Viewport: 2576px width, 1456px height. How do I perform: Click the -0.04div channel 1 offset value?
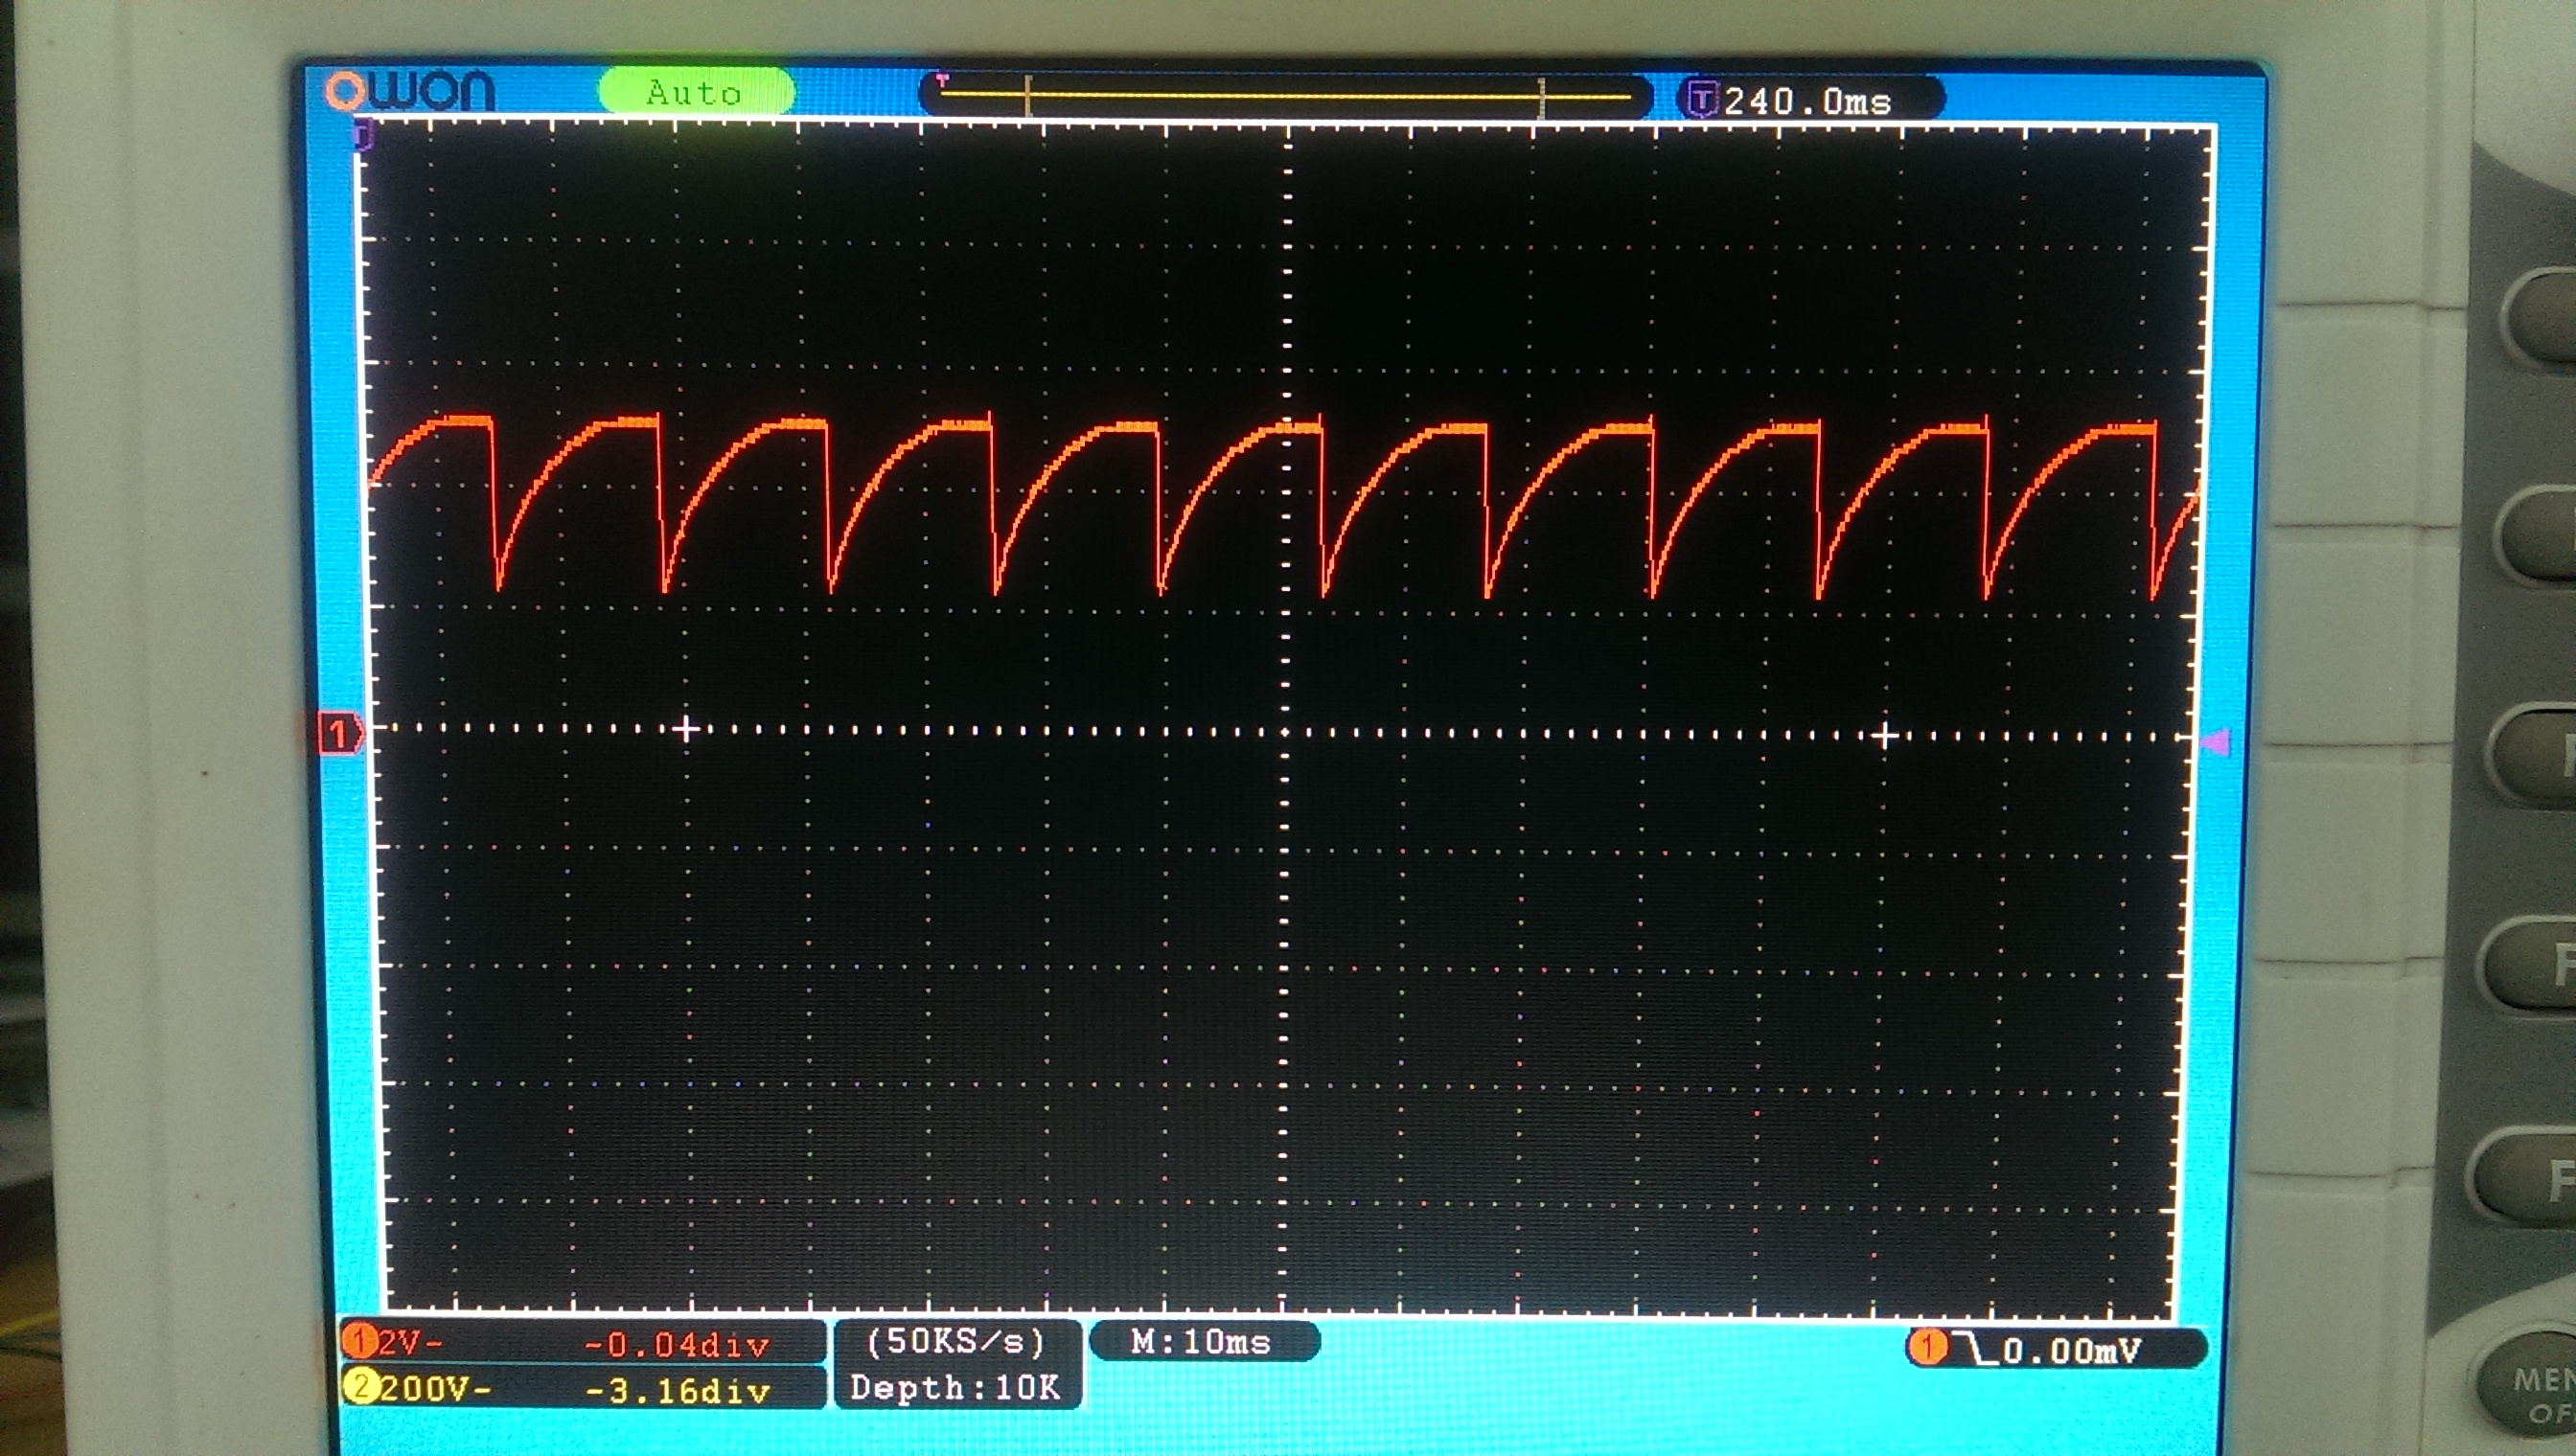pos(677,1345)
